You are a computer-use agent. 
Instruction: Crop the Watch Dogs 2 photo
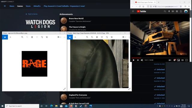click(112, 37)
